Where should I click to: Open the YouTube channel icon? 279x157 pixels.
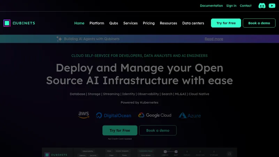pyautogui.click(x=272, y=6)
